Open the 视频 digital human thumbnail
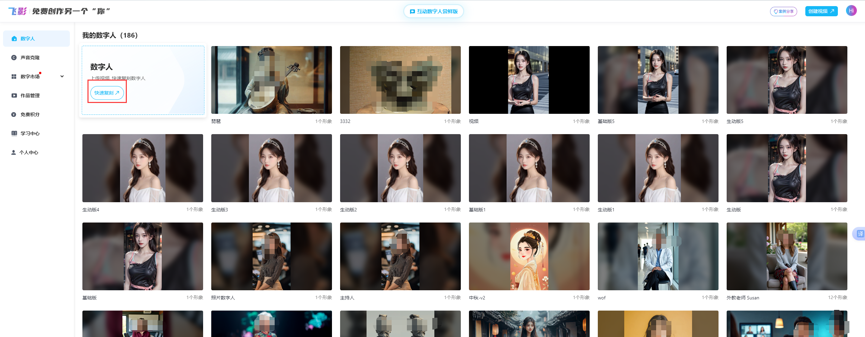 click(529, 80)
